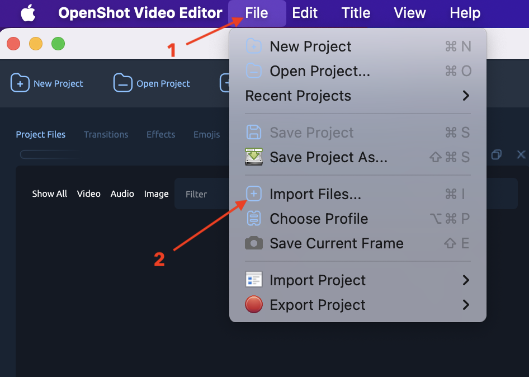
Task: Open the View menu
Action: pyautogui.click(x=409, y=13)
